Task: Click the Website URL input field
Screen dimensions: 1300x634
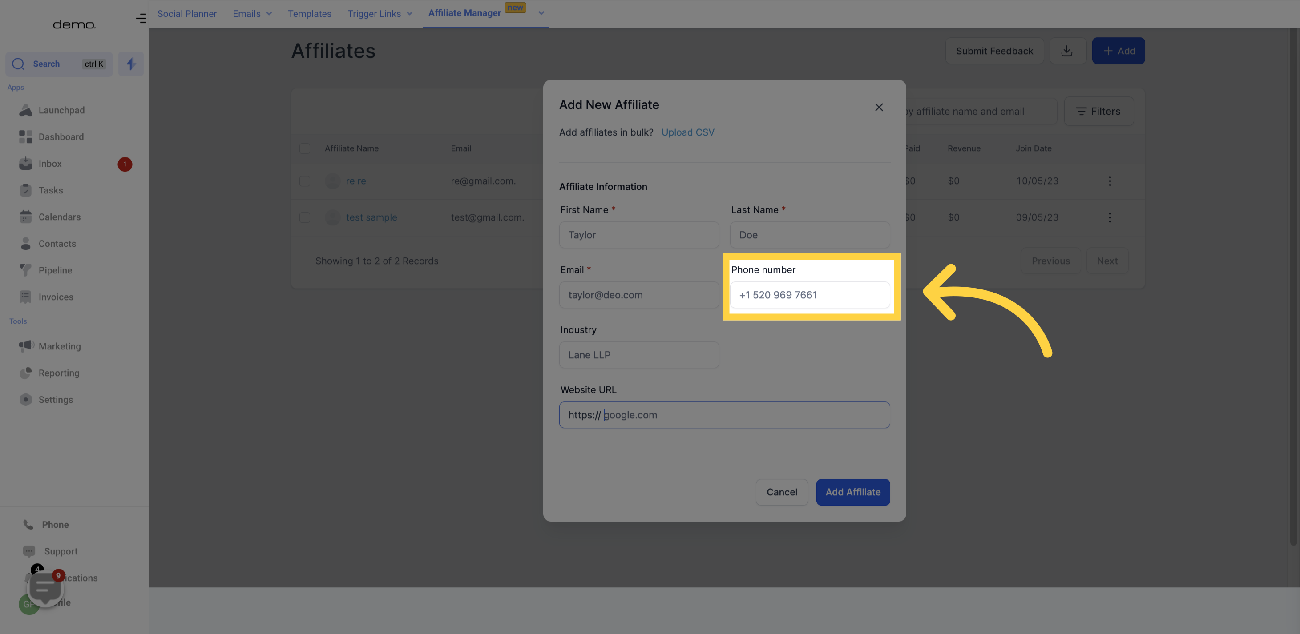Action: pos(724,415)
